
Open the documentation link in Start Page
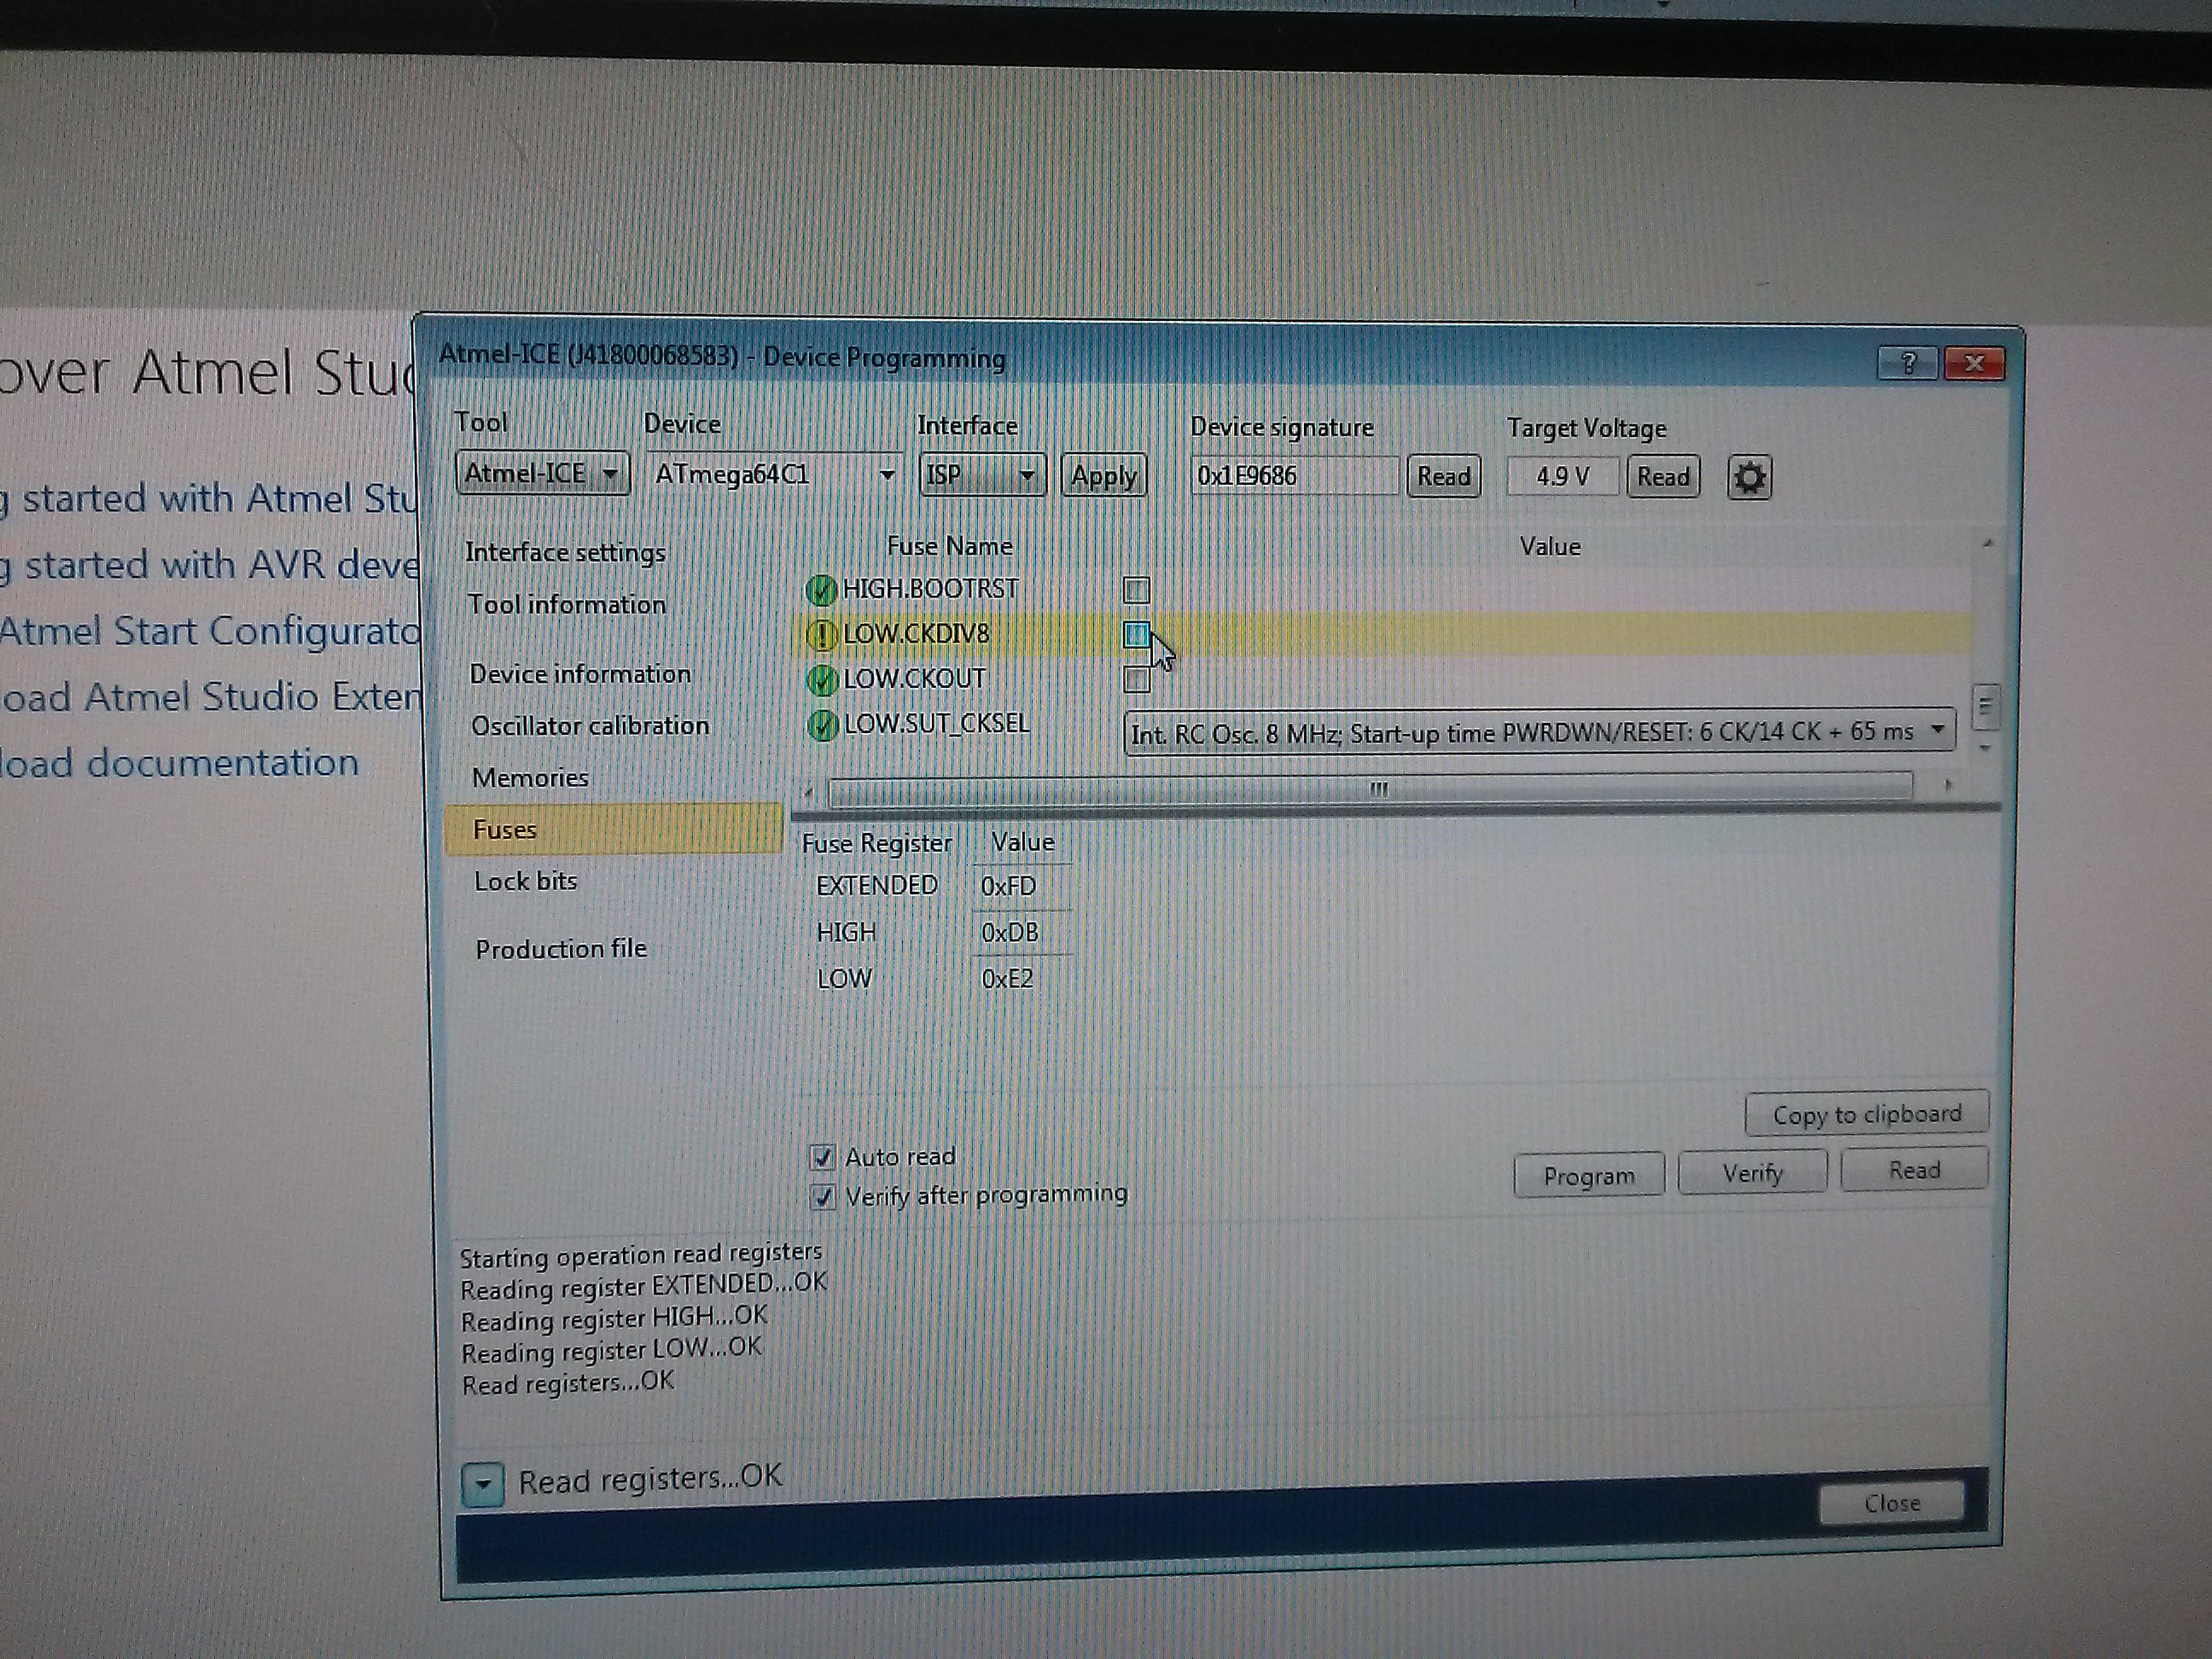click(x=178, y=763)
